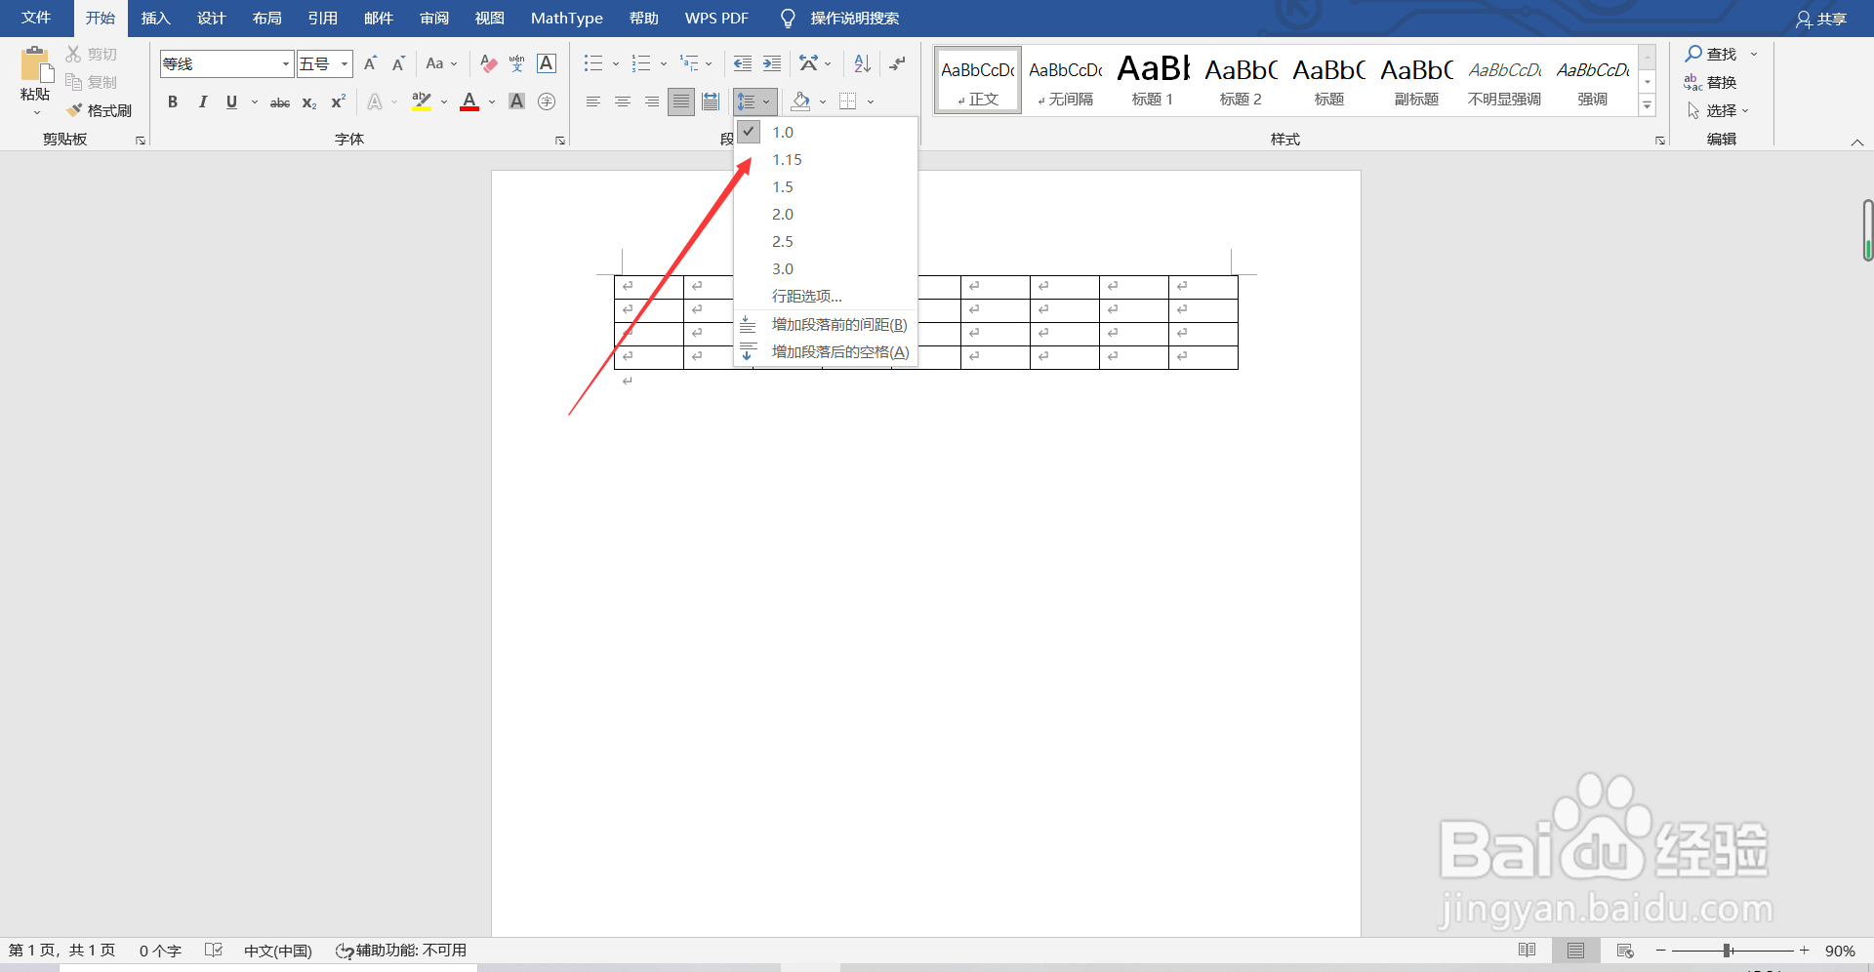Clear all formatting eraser icon
The height and width of the screenshot is (972, 1874).
coord(489,63)
